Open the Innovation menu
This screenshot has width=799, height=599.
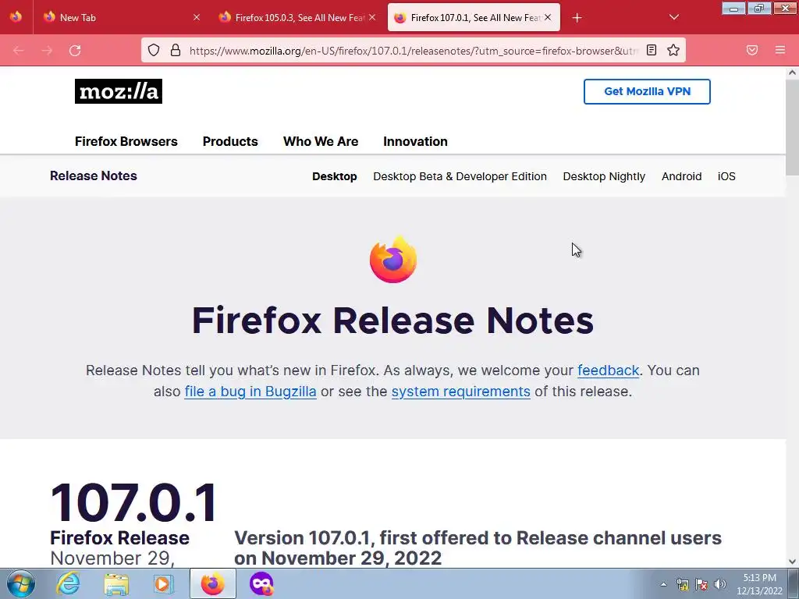(415, 141)
